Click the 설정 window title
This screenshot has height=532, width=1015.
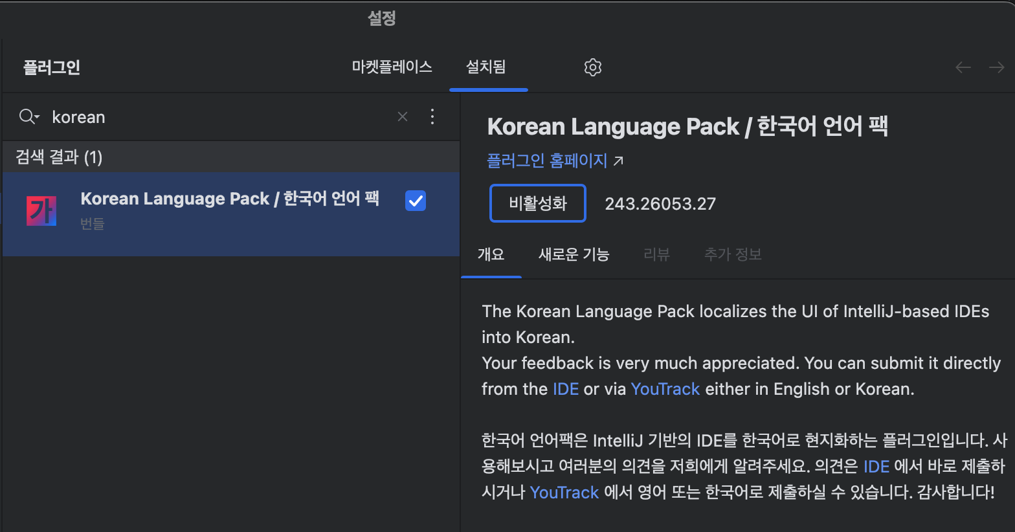[x=382, y=18]
